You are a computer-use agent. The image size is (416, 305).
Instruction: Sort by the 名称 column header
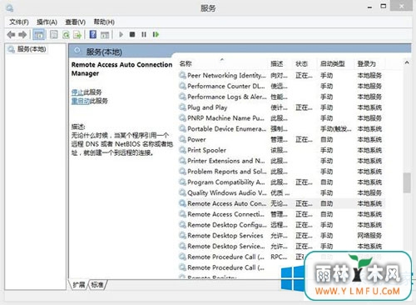pyautogui.click(x=223, y=63)
